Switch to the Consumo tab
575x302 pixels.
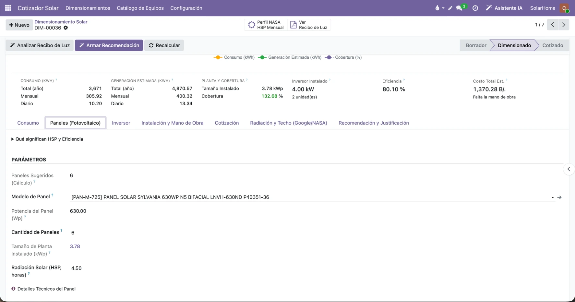point(28,123)
